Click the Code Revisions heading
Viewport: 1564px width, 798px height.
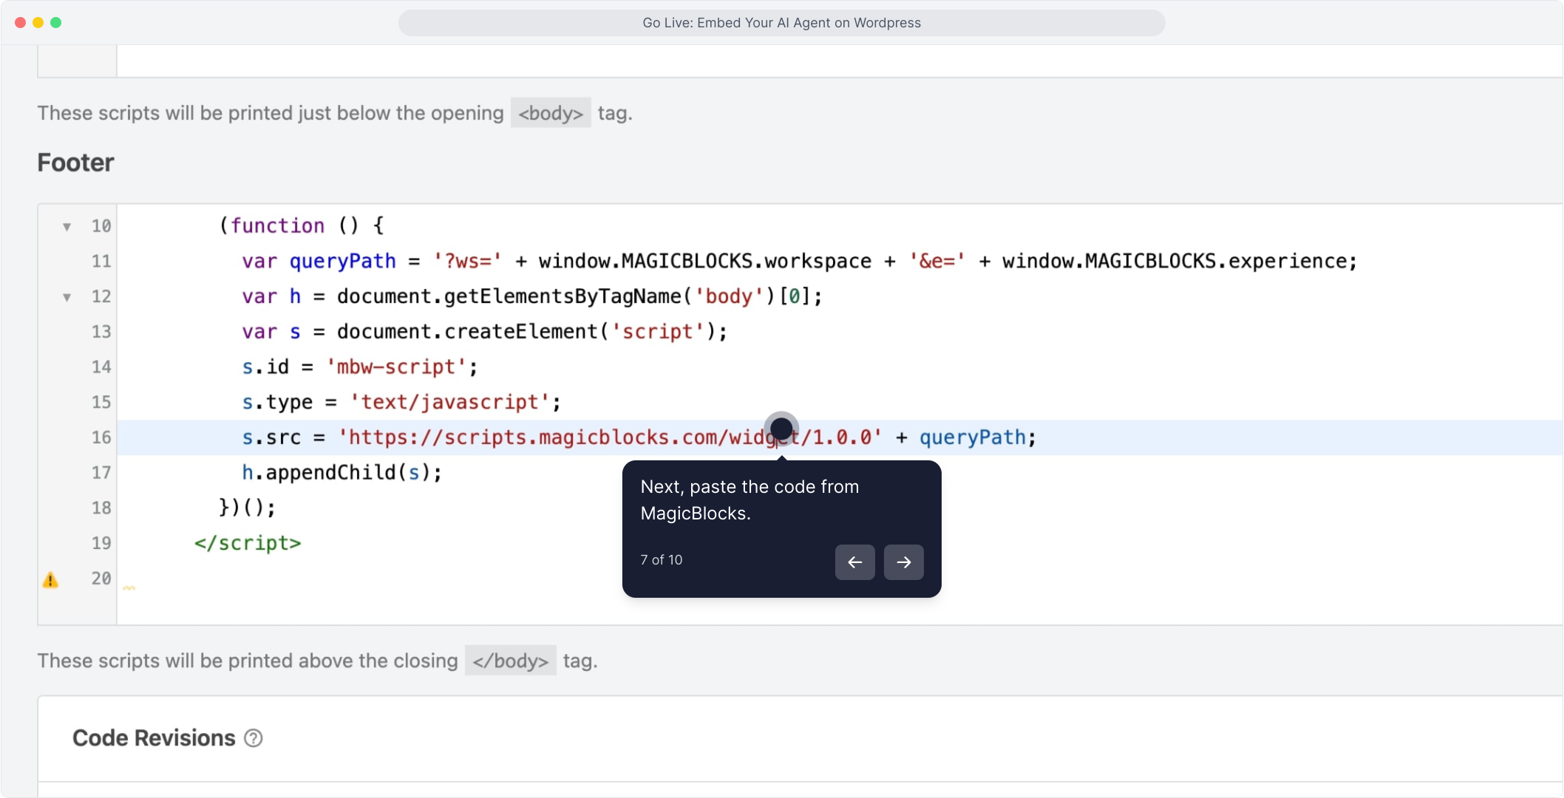(154, 738)
